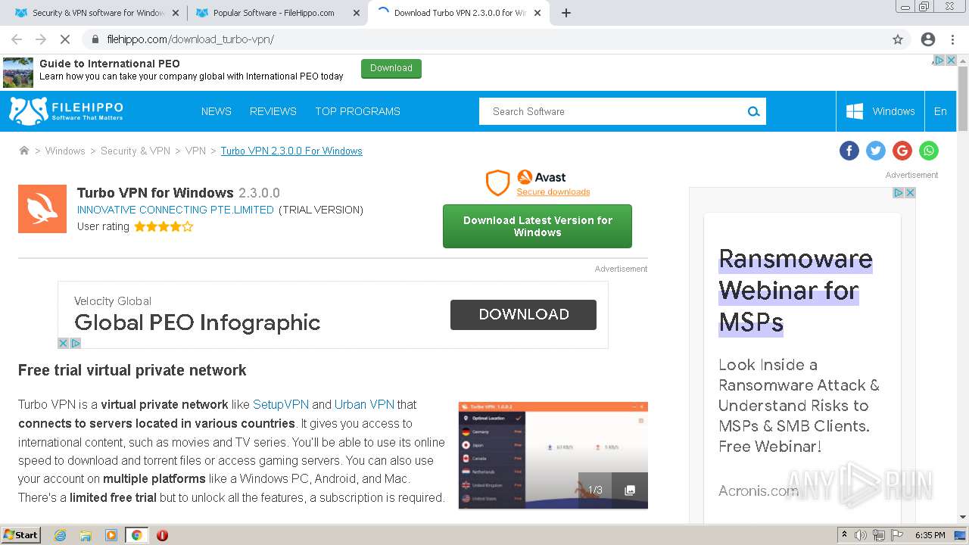Close the Download Turbo VPN tab
The height and width of the screenshot is (545, 969).
tap(538, 13)
